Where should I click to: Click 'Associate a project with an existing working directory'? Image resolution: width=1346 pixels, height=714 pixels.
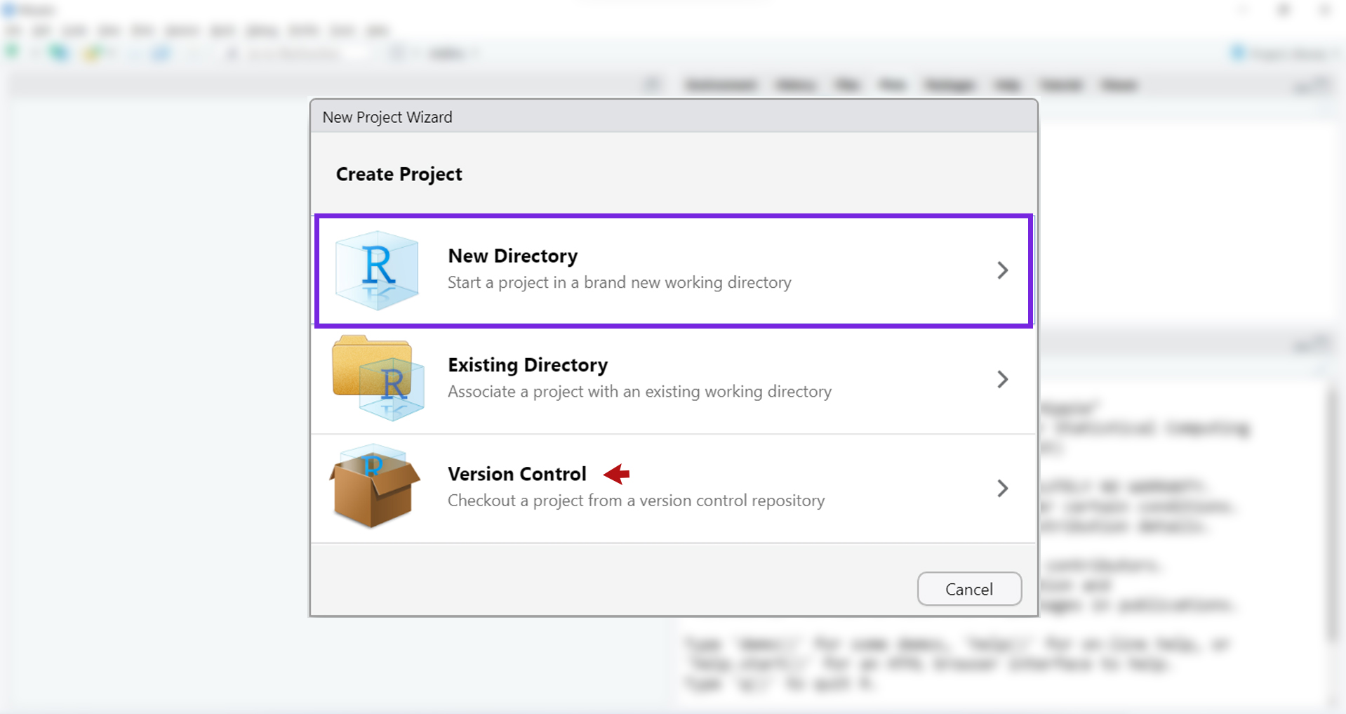pyautogui.click(x=640, y=391)
